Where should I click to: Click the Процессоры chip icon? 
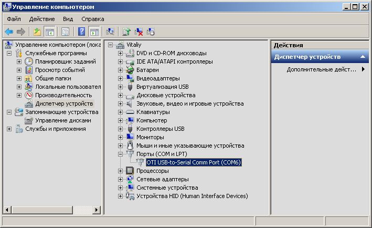(x=130, y=171)
